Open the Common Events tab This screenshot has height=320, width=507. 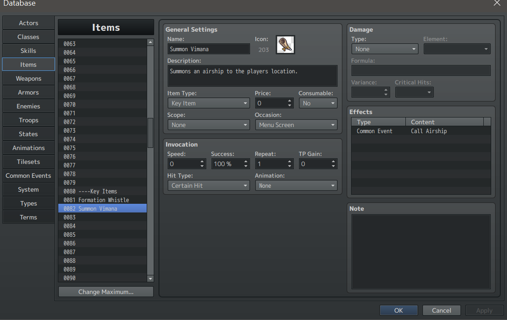click(x=29, y=176)
